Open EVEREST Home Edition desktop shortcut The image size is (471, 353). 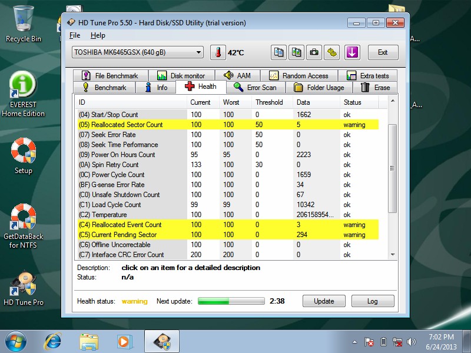click(23, 94)
